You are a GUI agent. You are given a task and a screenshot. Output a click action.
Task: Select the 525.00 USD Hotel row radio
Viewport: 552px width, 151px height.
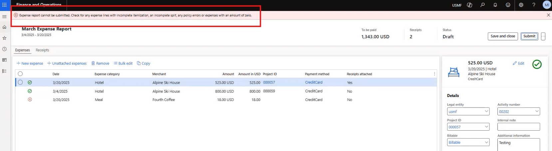20,82
